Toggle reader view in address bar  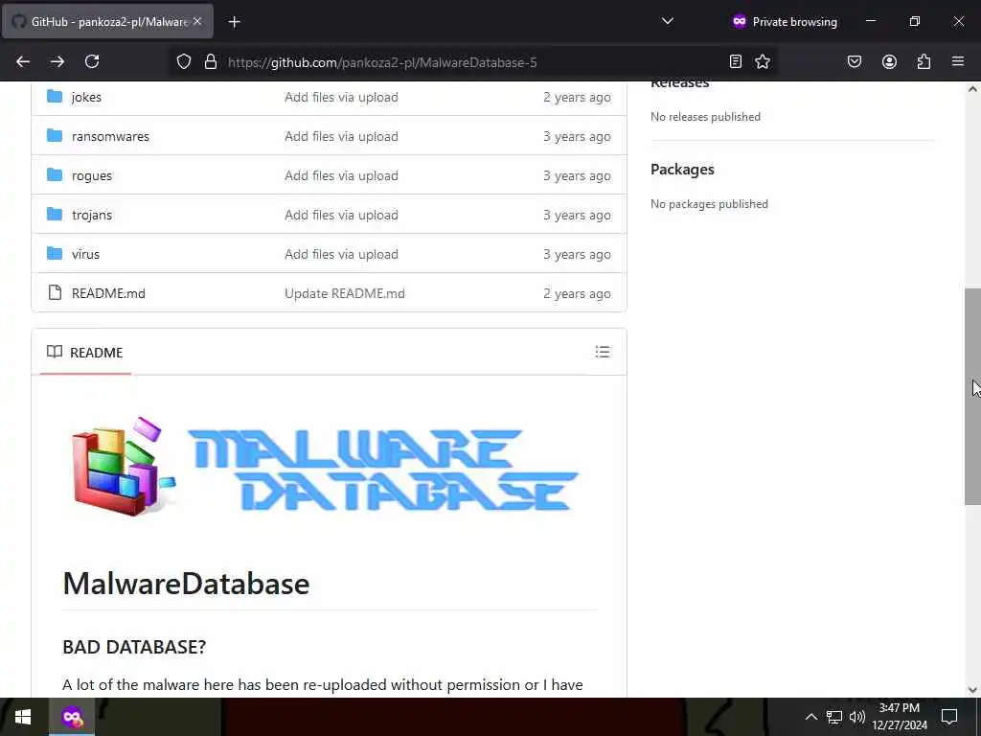[736, 61]
